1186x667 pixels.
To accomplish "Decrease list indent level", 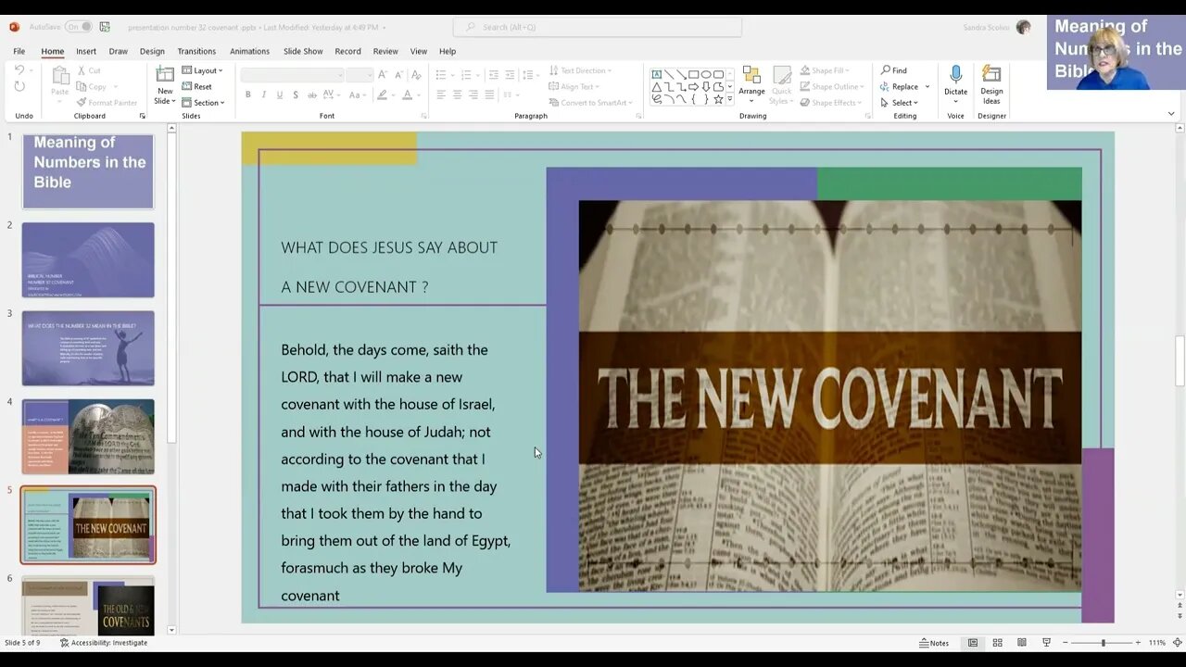I will [494, 74].
